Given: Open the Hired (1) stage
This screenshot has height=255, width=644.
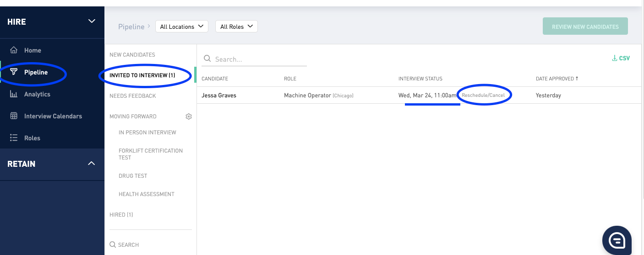Looking at the screenshot, I should coord(121,215).
